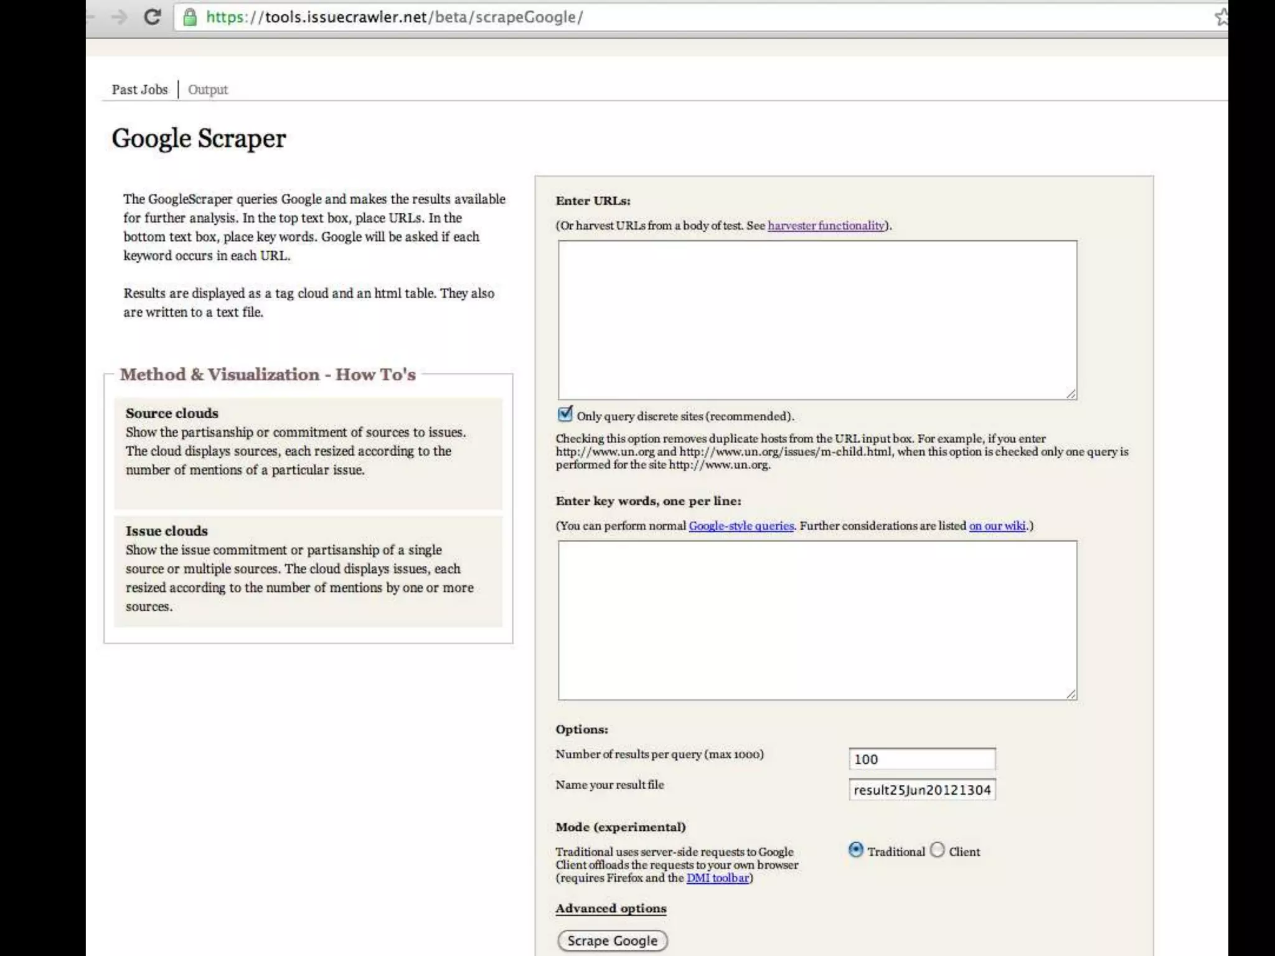Follow the Google-style queries link

[741, 526]
